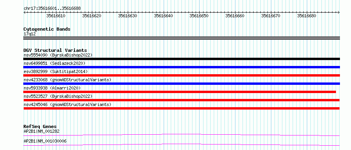This screenshot has height=150, width=351.
Task: Click the black nsv5554090 variant bar
Action: (x=181, y=59)
